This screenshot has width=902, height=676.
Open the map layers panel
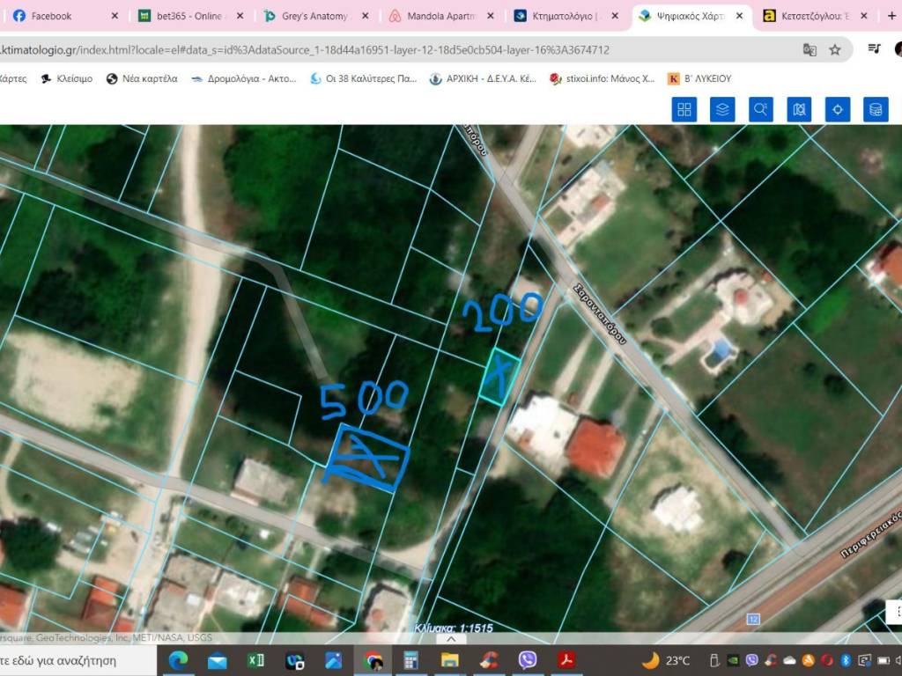tap(722, 109)
